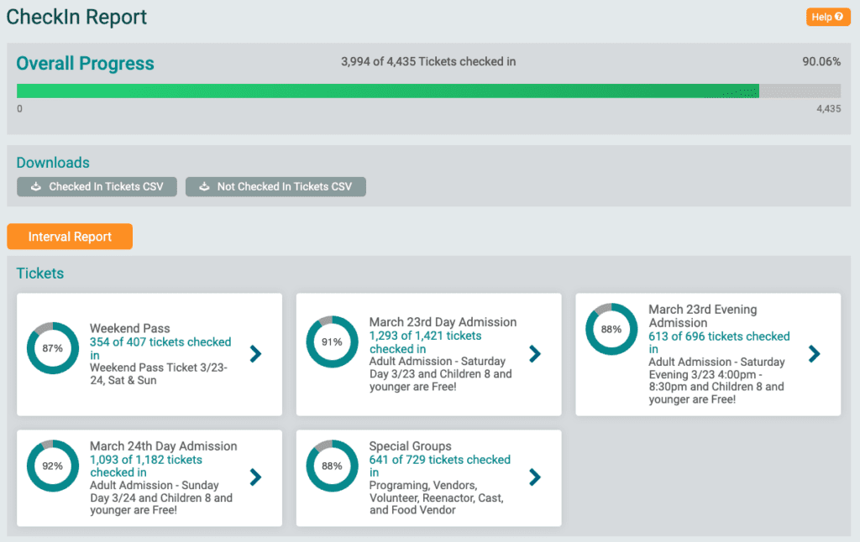This screenshot has width=860, height=542.
Task: Click the 87% Weekend Pass donut chart
Action: coord(52,348)
